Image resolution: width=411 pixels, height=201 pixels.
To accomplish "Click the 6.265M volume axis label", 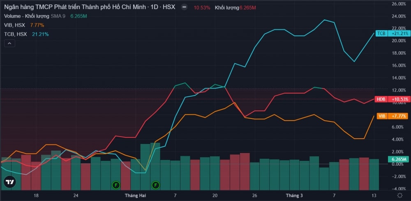I will (398, 159).
